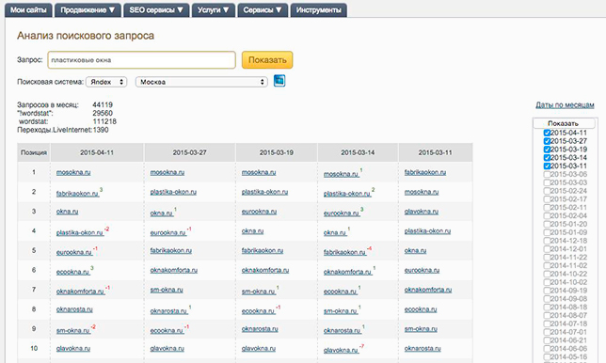
Task: Open eurookna.ru link in 2015-03-19 column
Action: [259, 212]
